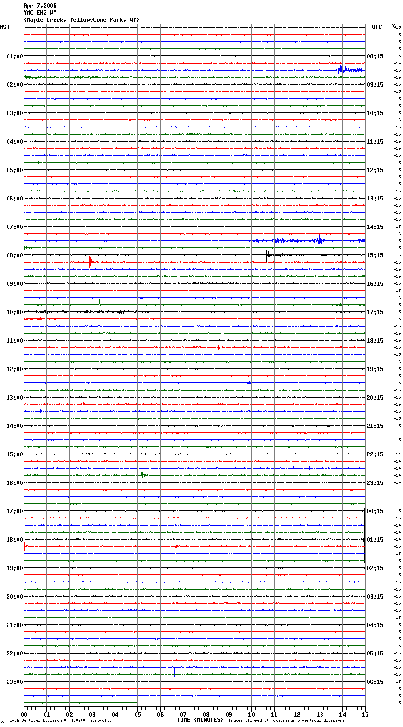Select the '22:00' MST time label
This screenshot has height=727, width=403.
(15, 654)
